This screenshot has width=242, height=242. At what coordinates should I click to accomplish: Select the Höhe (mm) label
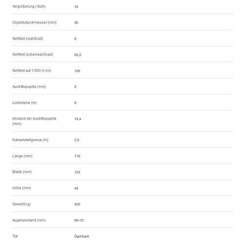[x=21, y=188]
